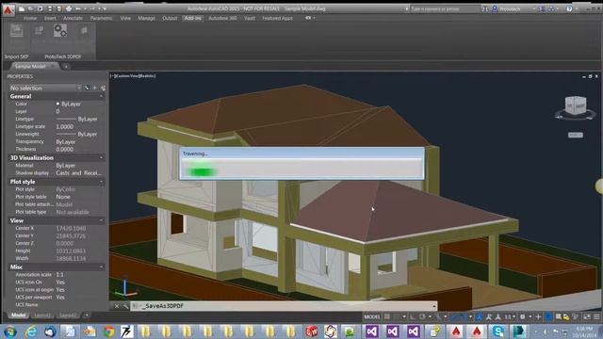Click the _SaveAs3DPDF command line input

pos(285,306)
